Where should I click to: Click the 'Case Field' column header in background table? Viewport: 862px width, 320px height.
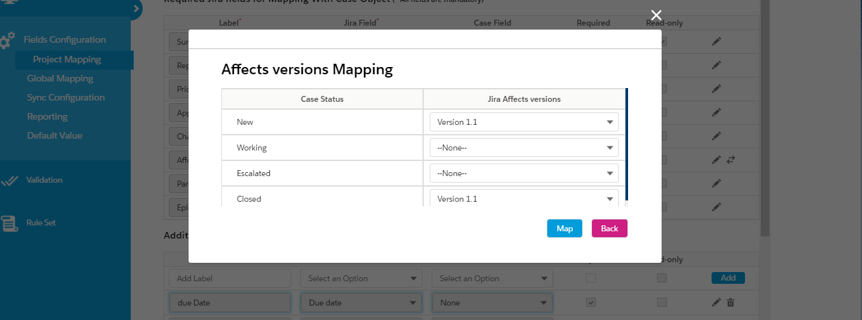(492, 23)
